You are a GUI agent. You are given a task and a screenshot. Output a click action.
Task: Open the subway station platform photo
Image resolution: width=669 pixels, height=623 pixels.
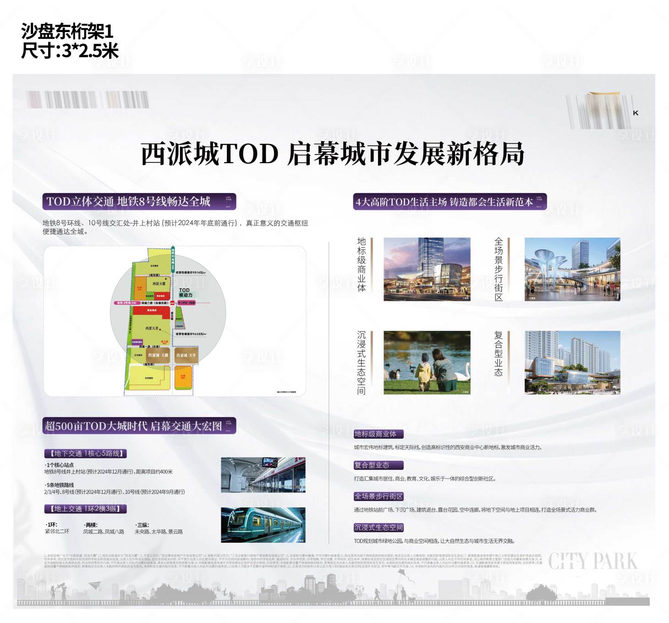[x=263, y=474]
